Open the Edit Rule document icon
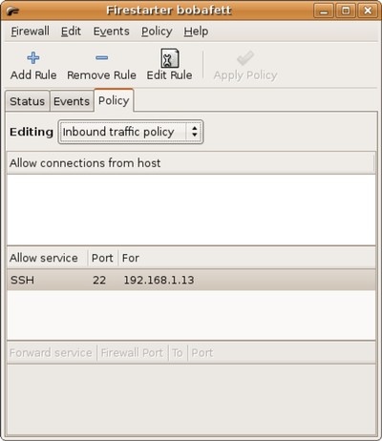This screenshot has width=382, height=441. click(169, 58)
